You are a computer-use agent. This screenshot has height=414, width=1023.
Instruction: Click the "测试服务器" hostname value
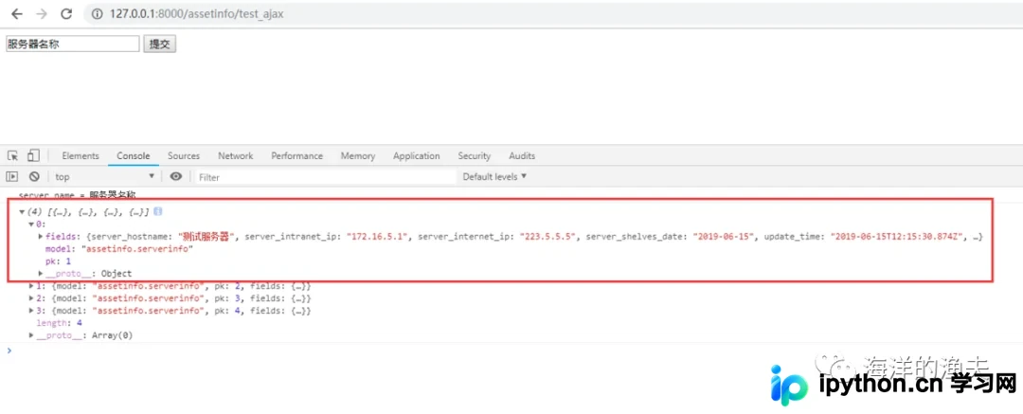tap(206, 237)
